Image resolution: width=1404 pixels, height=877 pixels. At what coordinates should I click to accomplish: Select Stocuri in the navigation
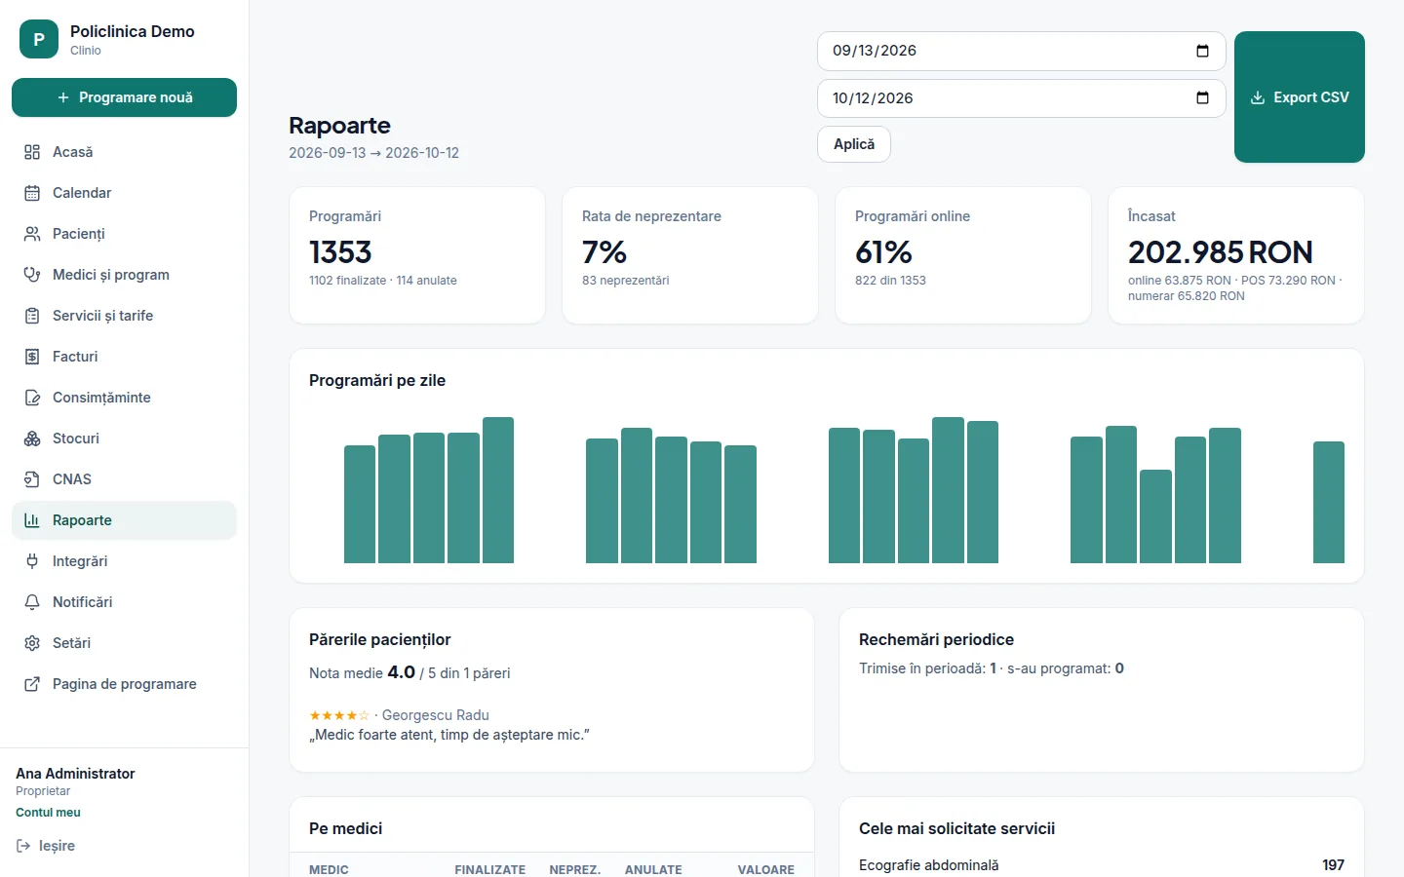click(124, 438)
